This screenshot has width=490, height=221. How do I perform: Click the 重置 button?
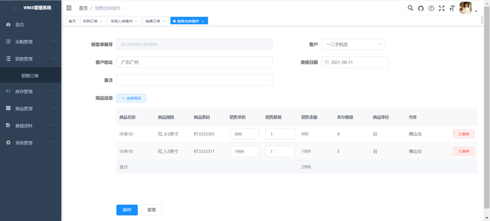[x=151, y=210]
